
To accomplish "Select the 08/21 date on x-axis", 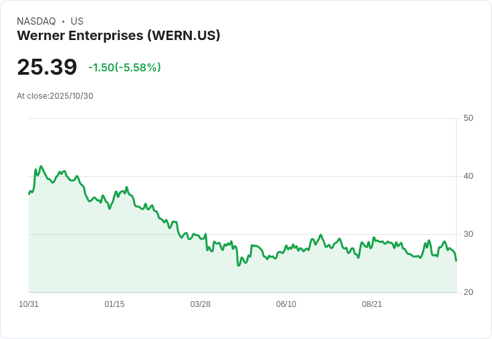I will pos(372,304).
